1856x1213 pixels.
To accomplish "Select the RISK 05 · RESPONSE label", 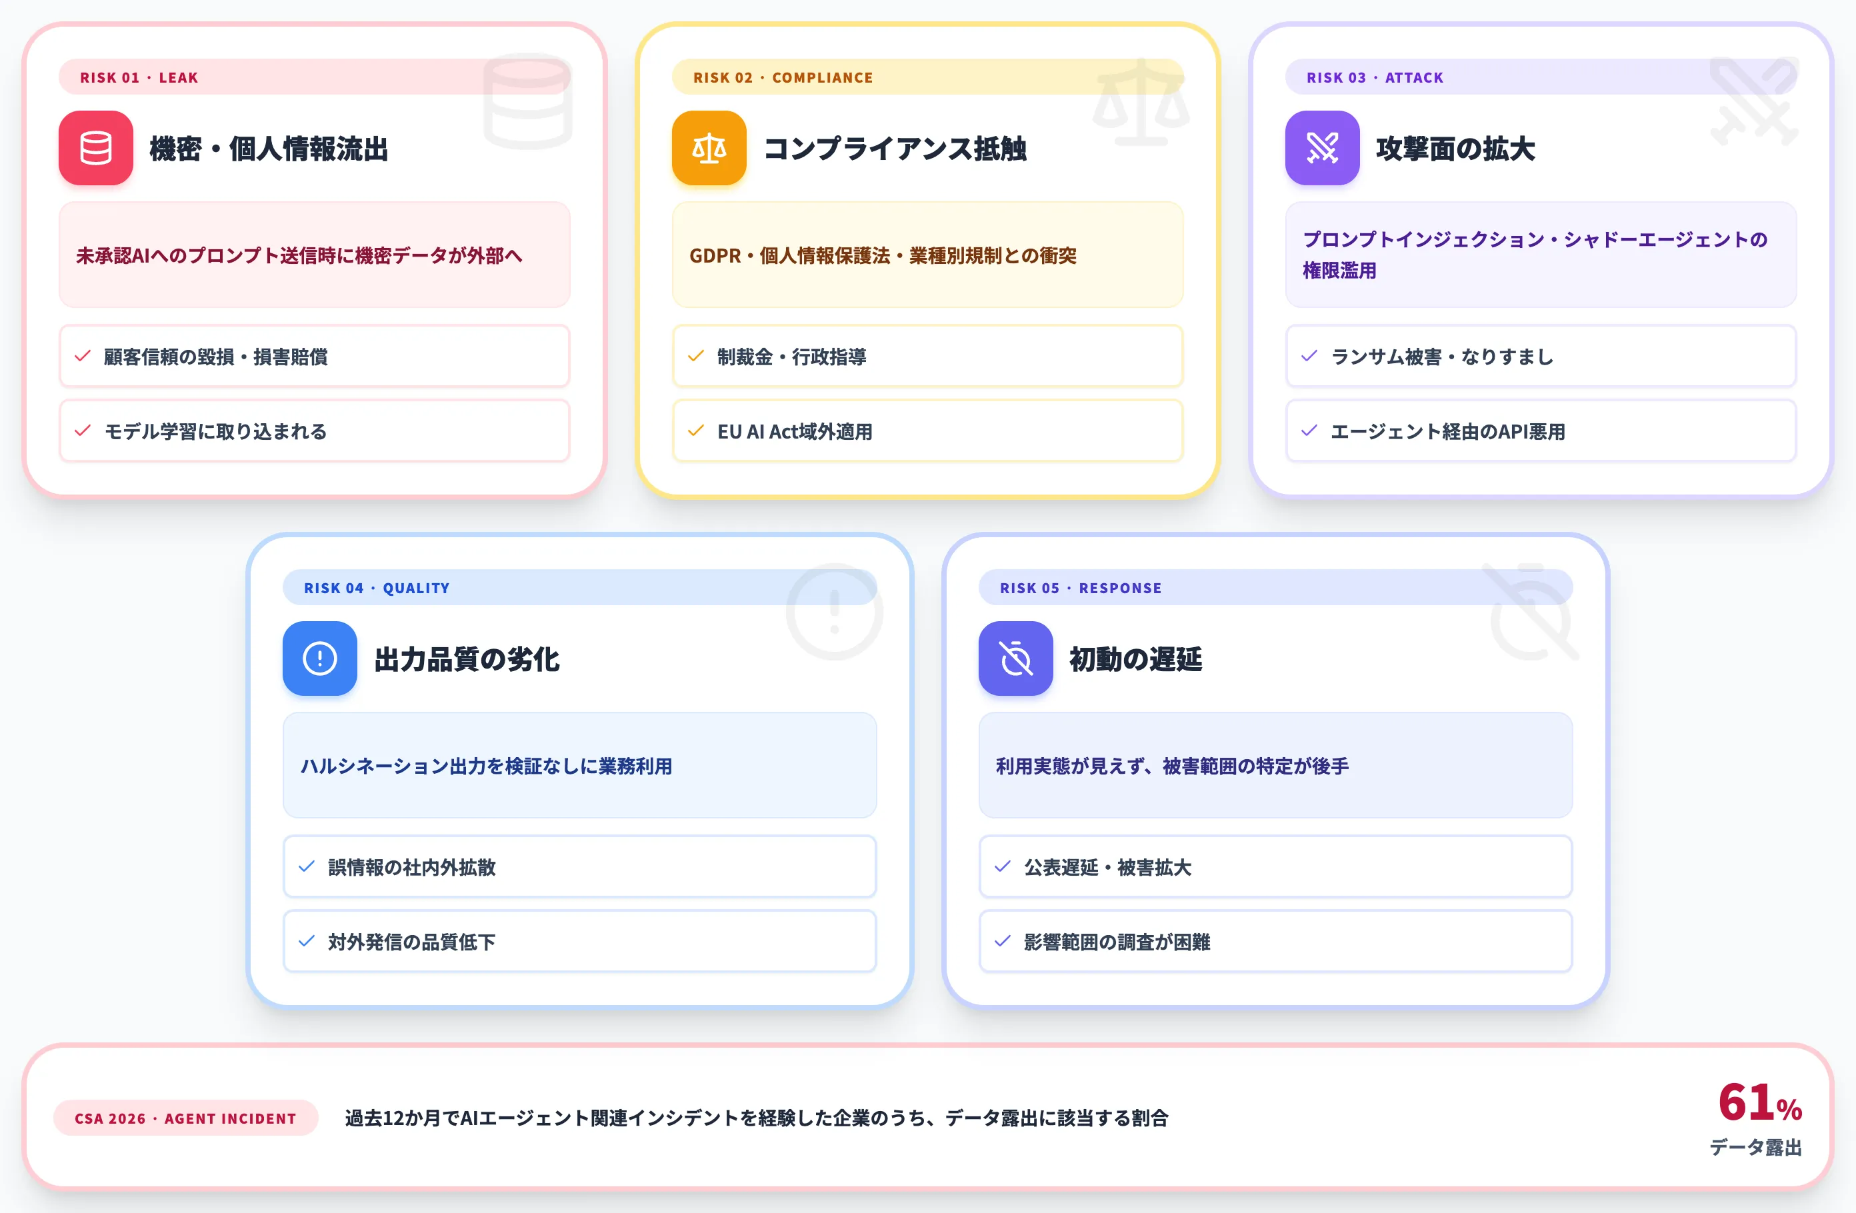I will (x=1081, y=588).
